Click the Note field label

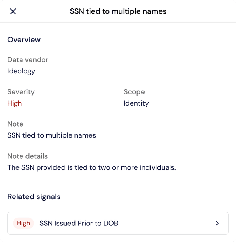tap(15, 124)
